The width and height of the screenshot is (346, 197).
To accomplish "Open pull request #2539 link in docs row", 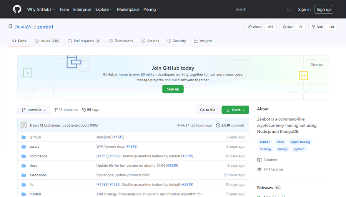I will [x=172, y=165].
